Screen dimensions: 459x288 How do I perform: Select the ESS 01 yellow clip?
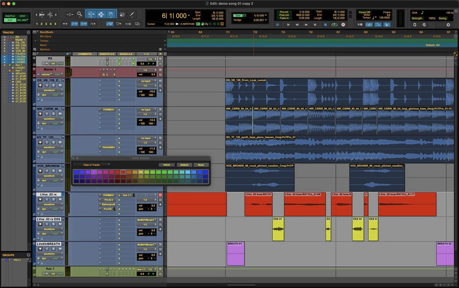(x=278, y=229)
